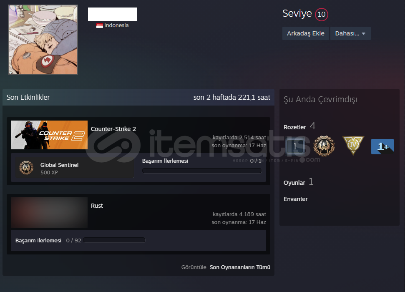This screenshot has height=292, width=405.
Task: Click the games count number 1
Action: (311, 181)
